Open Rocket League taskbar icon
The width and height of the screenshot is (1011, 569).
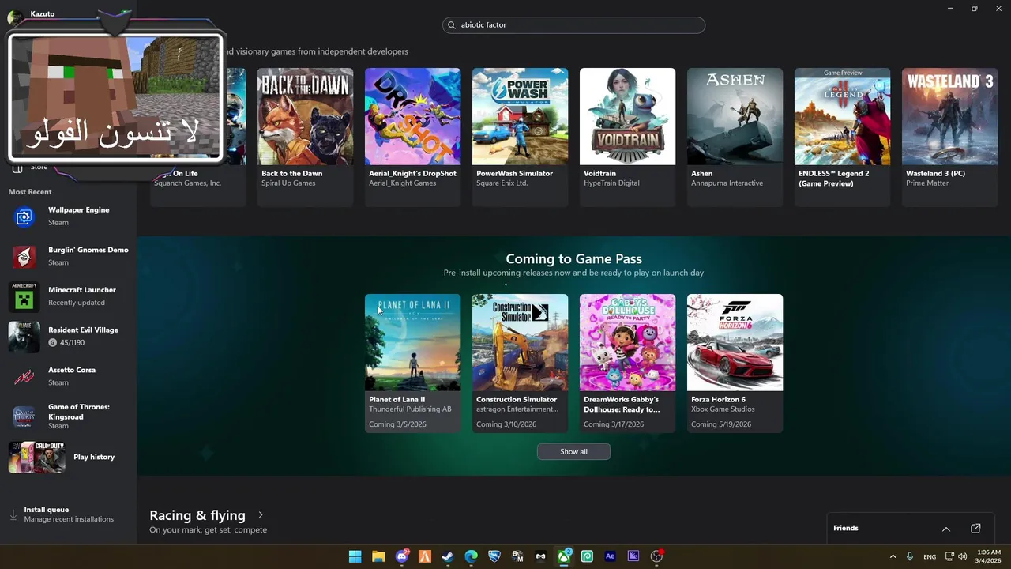point(494,556)
